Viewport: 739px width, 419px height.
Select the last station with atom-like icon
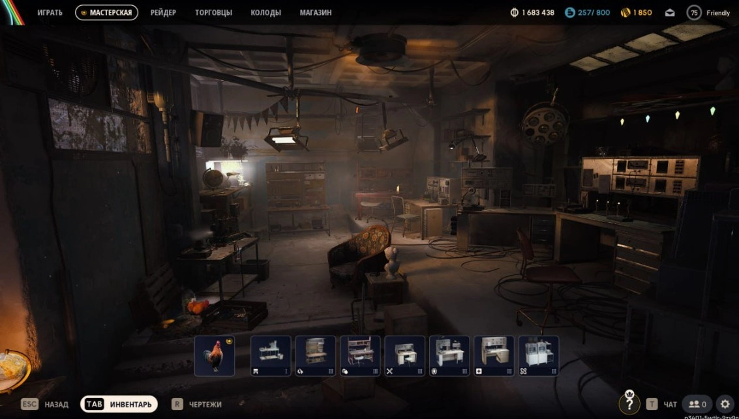(539, 355)
